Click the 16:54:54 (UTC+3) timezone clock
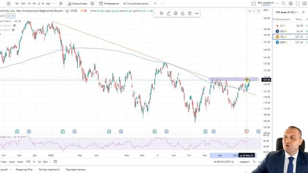This screenshot has height=173, width=308. coord(224,162)
